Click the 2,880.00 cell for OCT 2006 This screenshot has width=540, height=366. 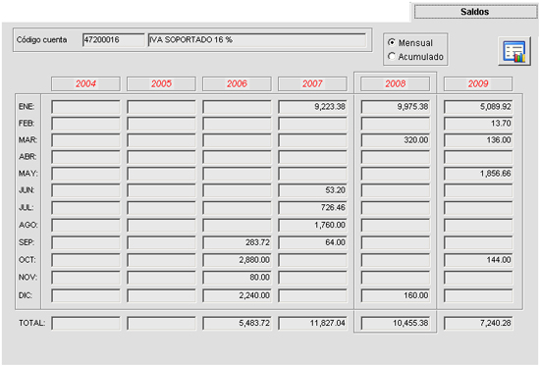coord(237,260)
